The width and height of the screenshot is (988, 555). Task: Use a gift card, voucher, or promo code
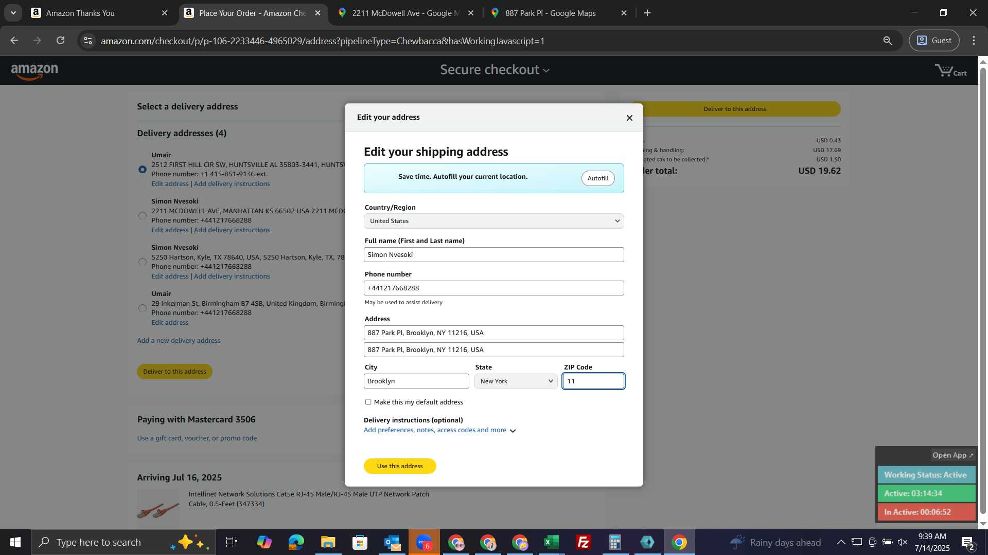coord(197,438)
